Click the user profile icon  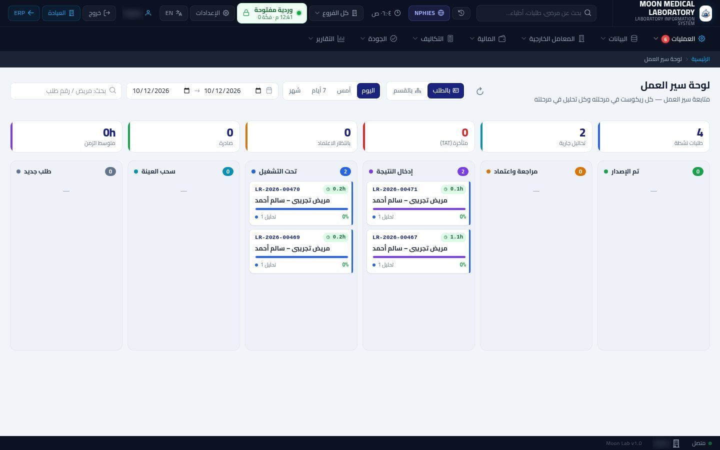tap(148, 13)
